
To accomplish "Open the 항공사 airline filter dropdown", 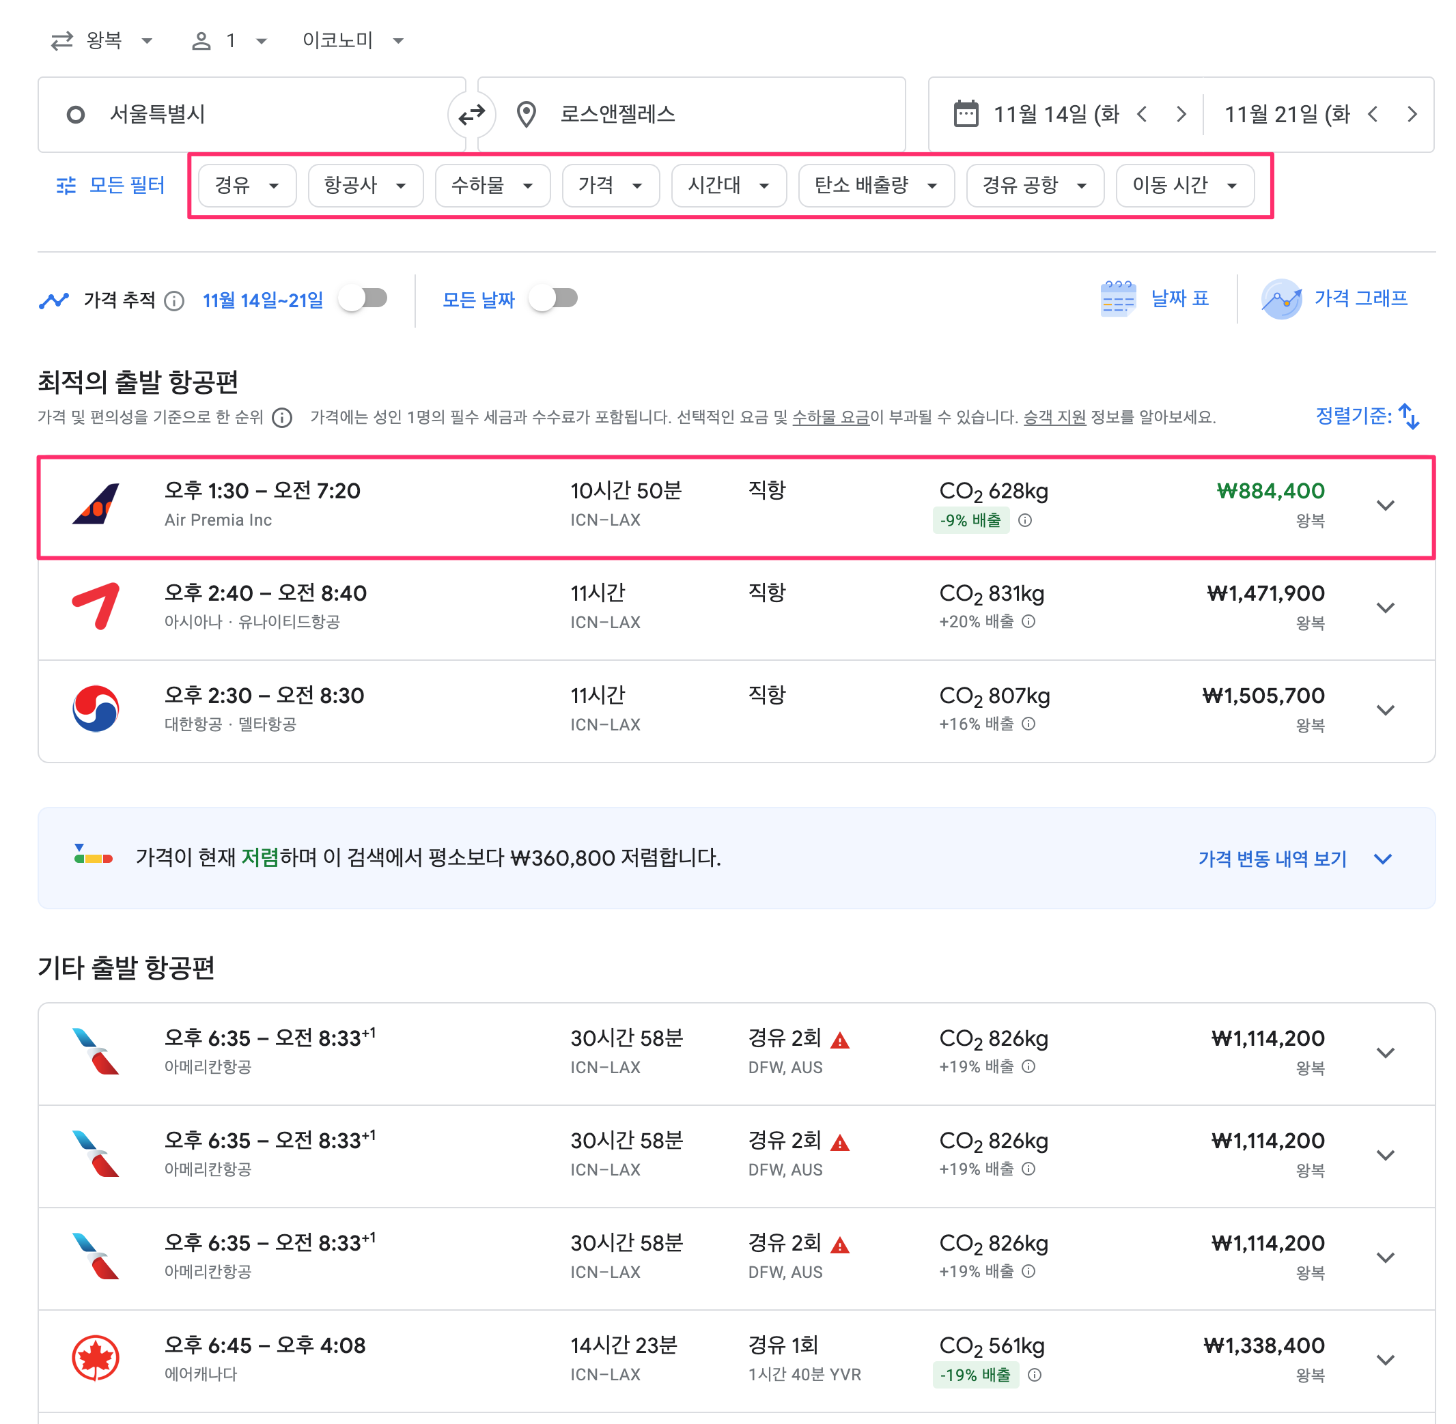I will tap(365, 186).
